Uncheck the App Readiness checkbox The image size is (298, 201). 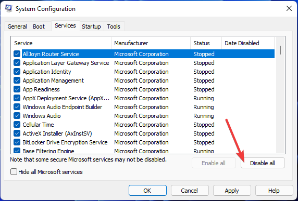pos(17,89)
